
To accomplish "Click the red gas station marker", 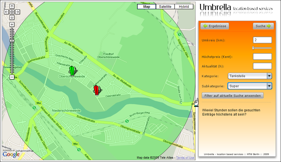I will coord(97,90).
